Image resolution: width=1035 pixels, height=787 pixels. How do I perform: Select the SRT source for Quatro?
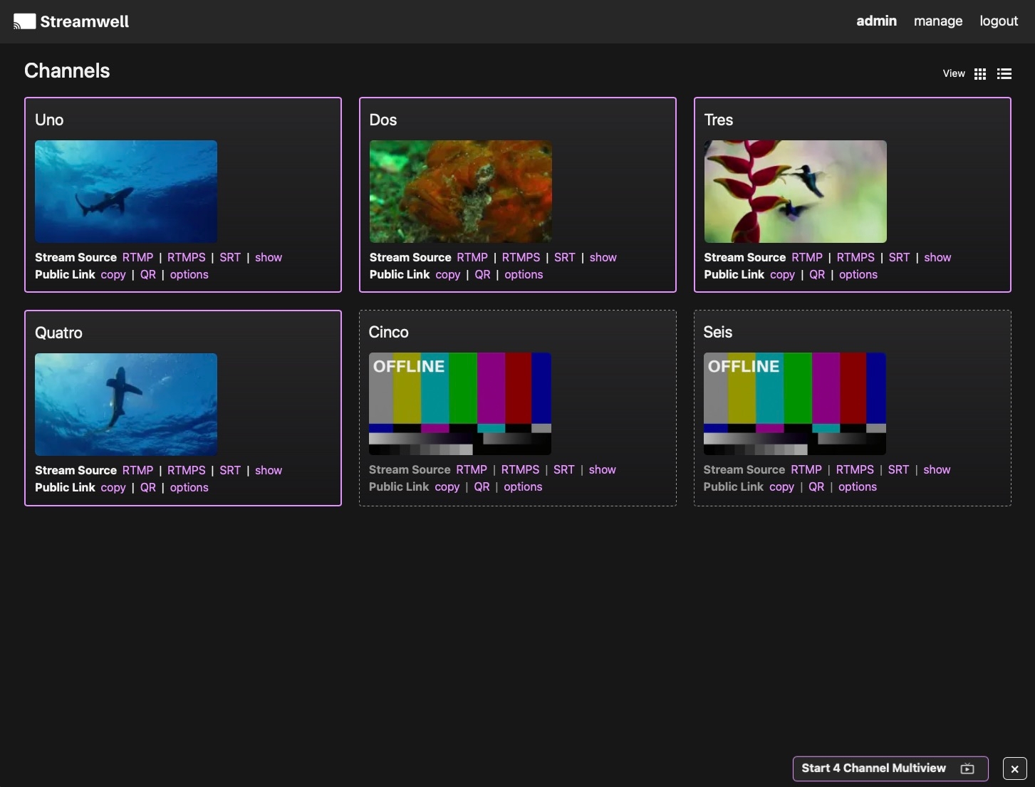(230, 471)
